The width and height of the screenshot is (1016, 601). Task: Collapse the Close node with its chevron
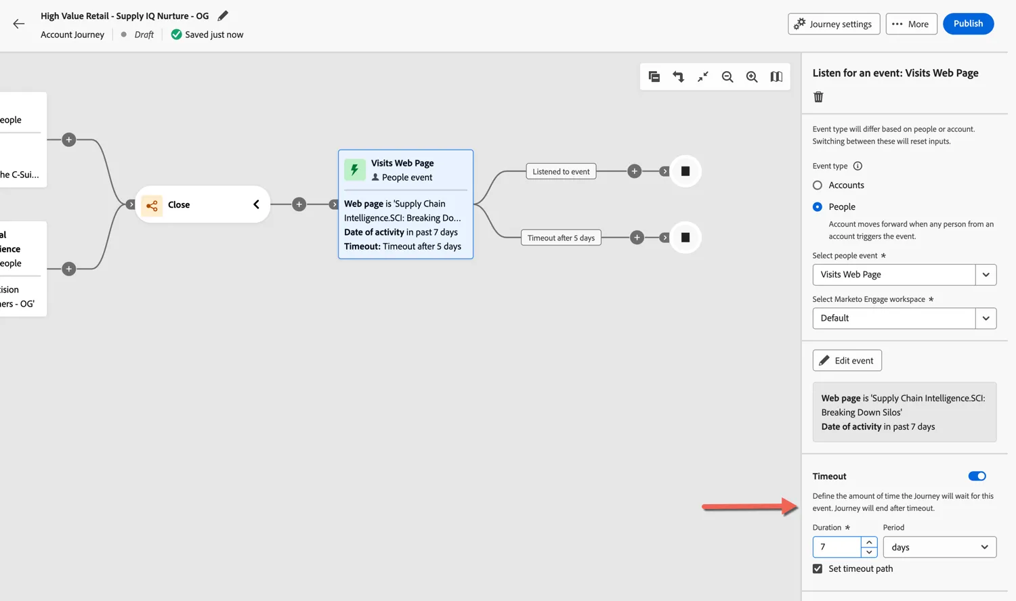click(x=256, y=204)
